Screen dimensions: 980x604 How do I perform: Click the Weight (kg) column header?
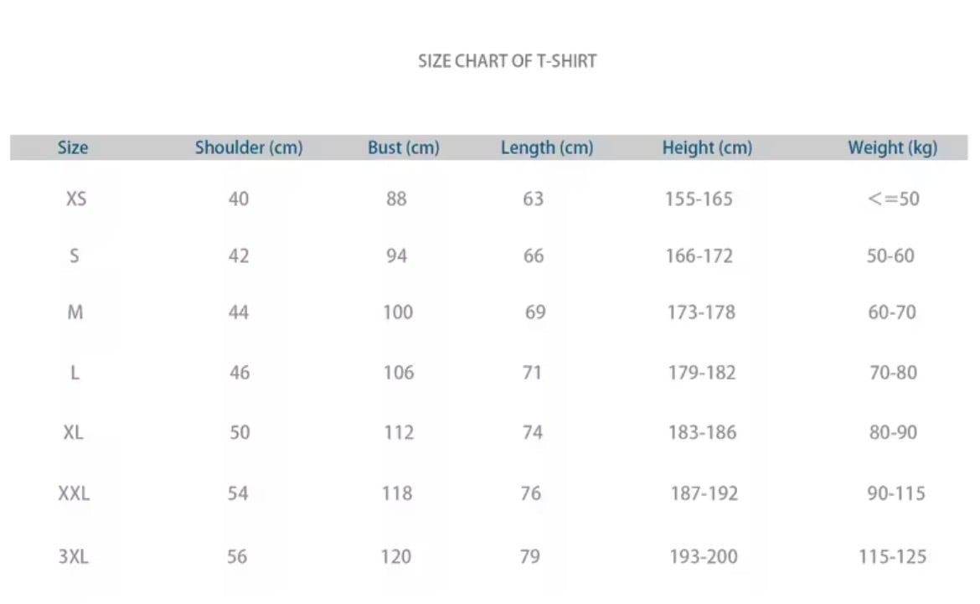(892, 147)
